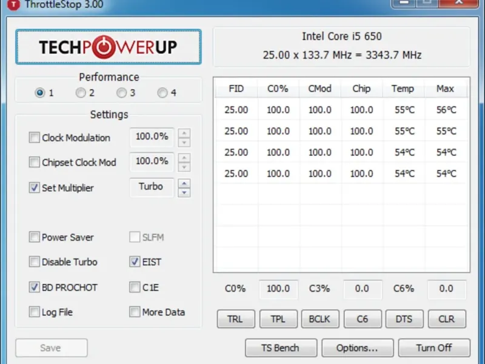Click the C6% 0.0 readout box
The image size is (485, 364).
[x=446, y=289]
